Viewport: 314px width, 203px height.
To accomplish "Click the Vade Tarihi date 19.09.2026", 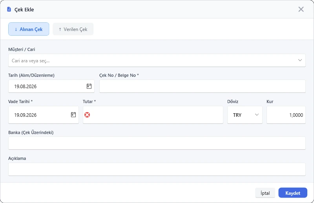I will click(26, 115).
